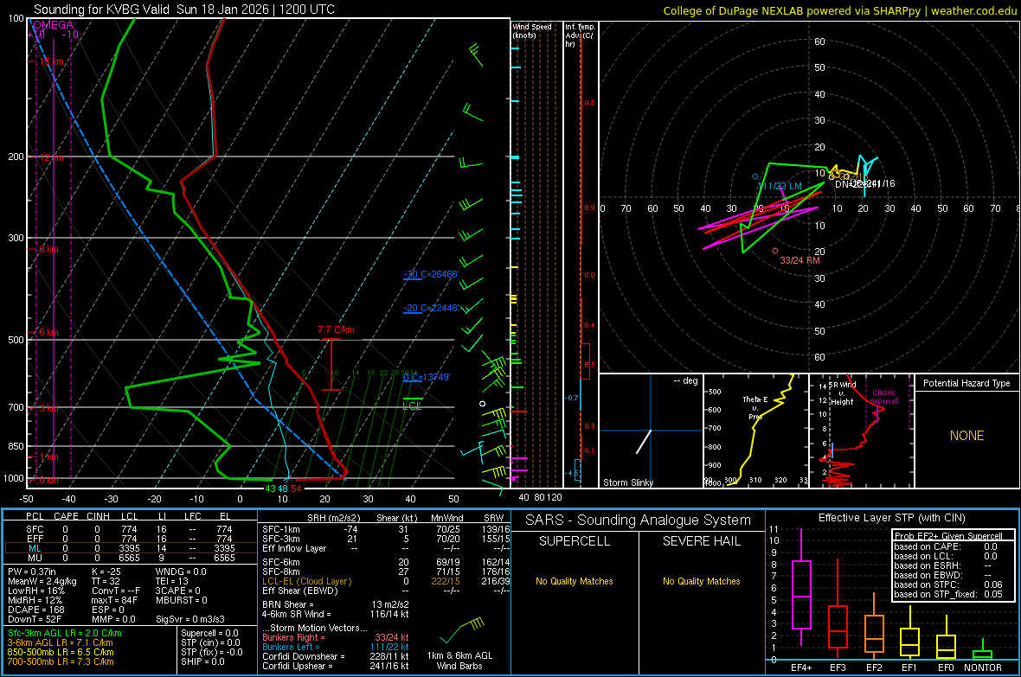Image resolution: width=1021 pixels, height=677 pixels.
Task: Select the EFF parcel row
Action: point(129,539)
